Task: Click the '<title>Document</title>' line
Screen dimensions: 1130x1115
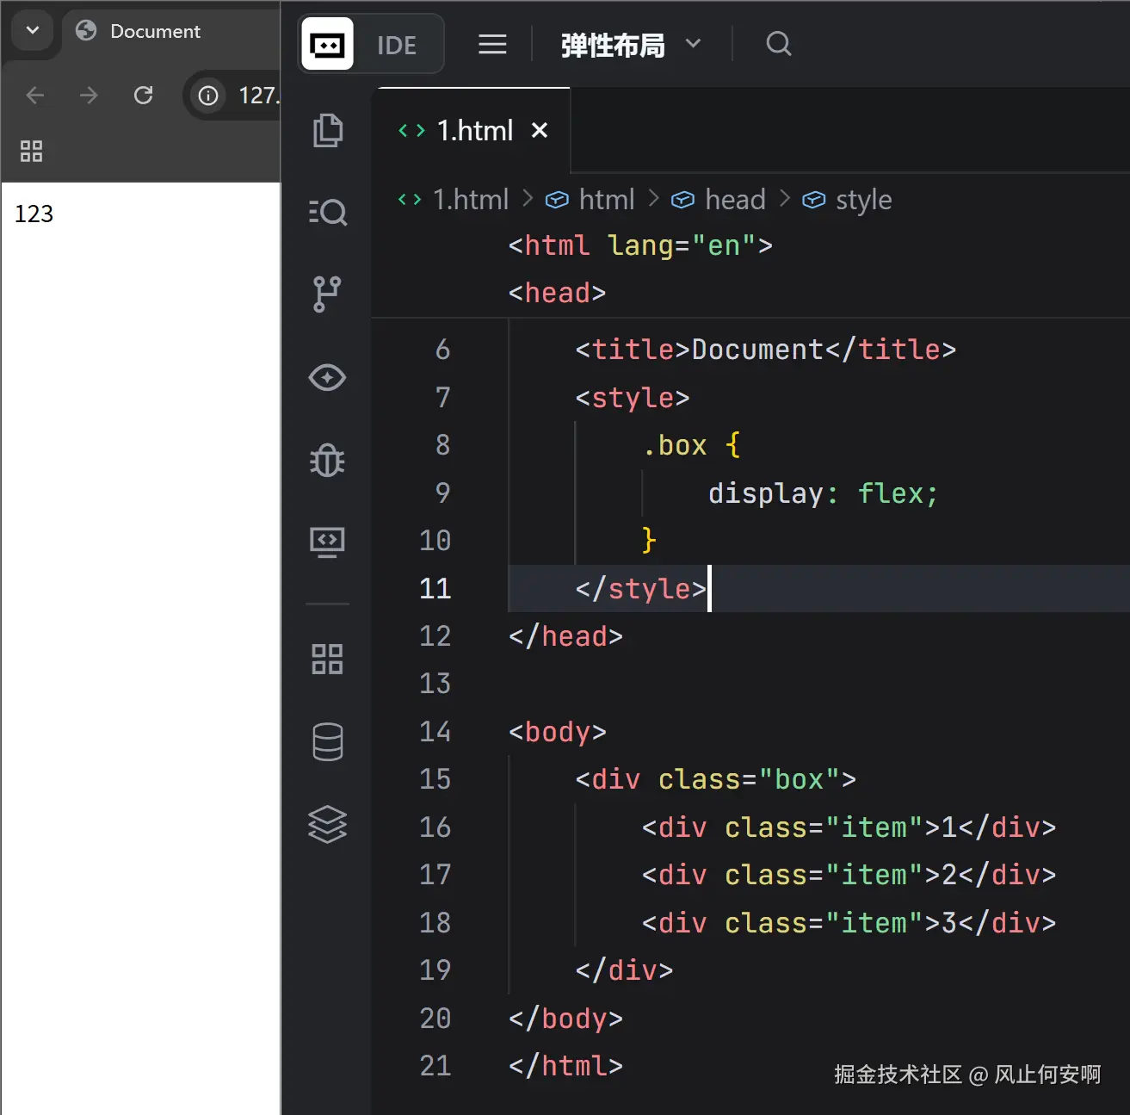Action: [766, 350]
